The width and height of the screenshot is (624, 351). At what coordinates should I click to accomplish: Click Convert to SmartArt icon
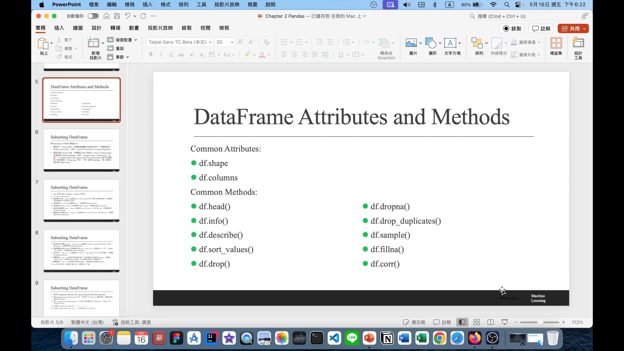384,43
